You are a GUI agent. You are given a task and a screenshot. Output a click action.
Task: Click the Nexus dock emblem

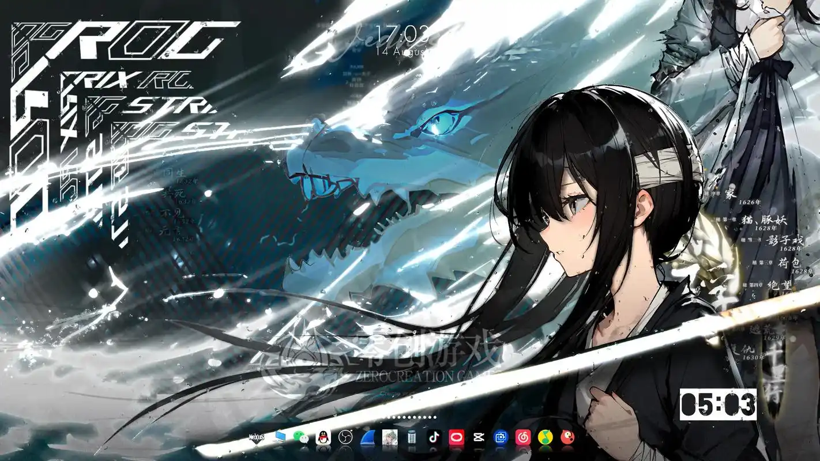click(256, 437)
